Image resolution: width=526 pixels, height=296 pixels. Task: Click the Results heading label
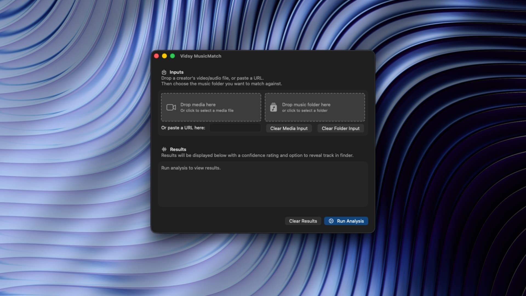178,149
